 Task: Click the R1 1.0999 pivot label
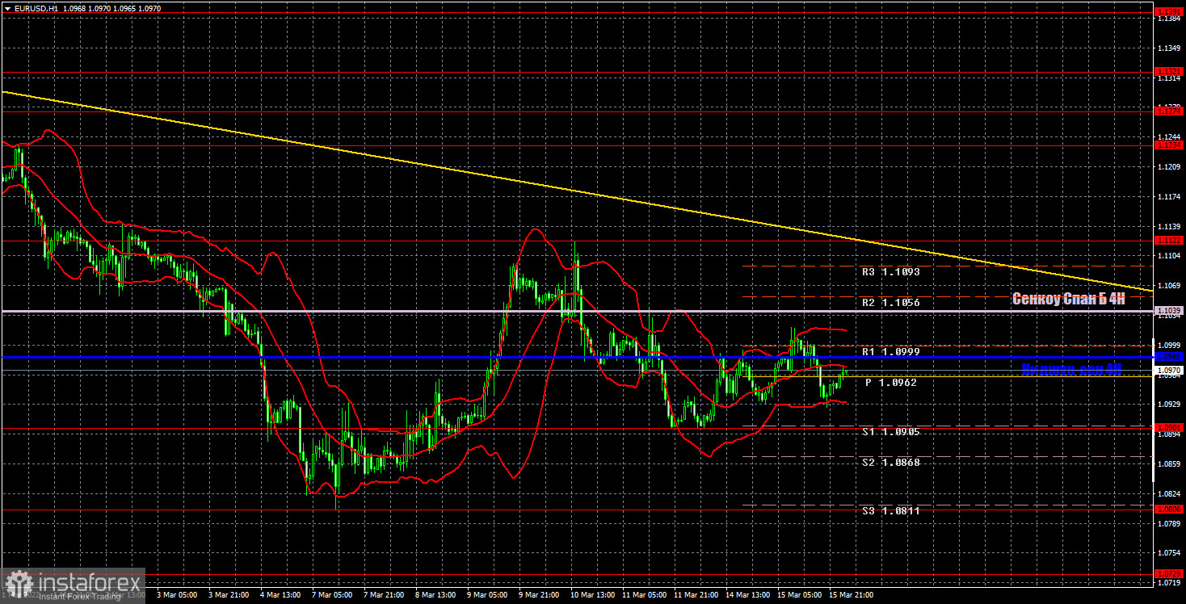coord(890,352)
